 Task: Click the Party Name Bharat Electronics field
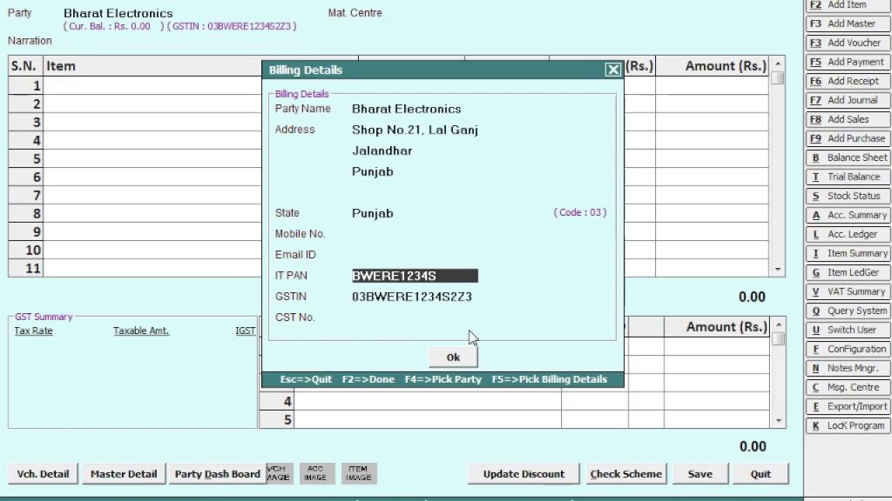point(406,109)
